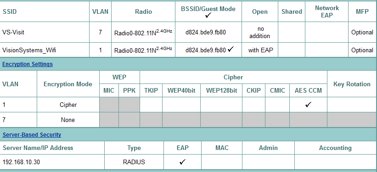Click the EAP checkmark for RADIUS server
The image size is (377, 172).
[182, 162]
